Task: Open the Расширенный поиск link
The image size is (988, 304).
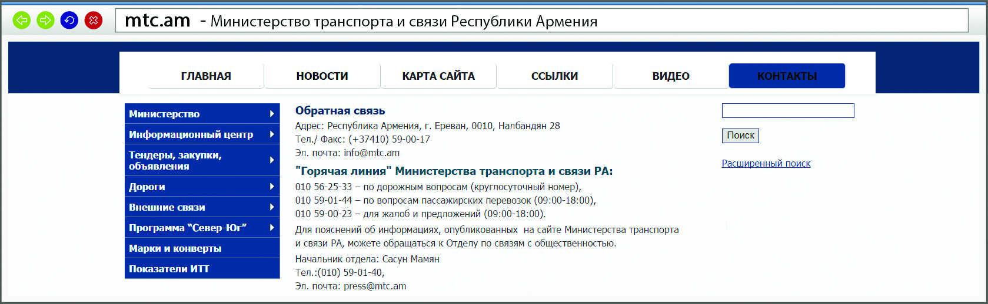Action: coord(766,164)
